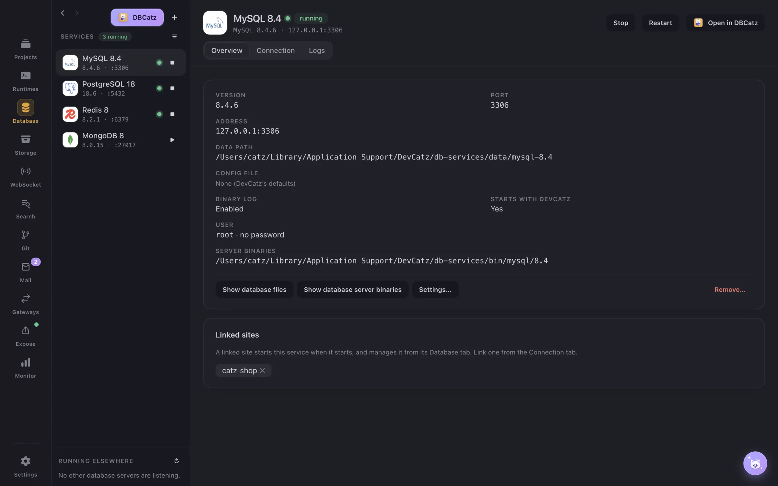This screenshot has height=486, width=778.
Task: Stop MySQL 8.4 from the service list
Action: tap(172, 63)
